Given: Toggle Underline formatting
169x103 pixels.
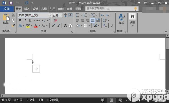Looking at the screenshot, I should (x=30, y=20).
